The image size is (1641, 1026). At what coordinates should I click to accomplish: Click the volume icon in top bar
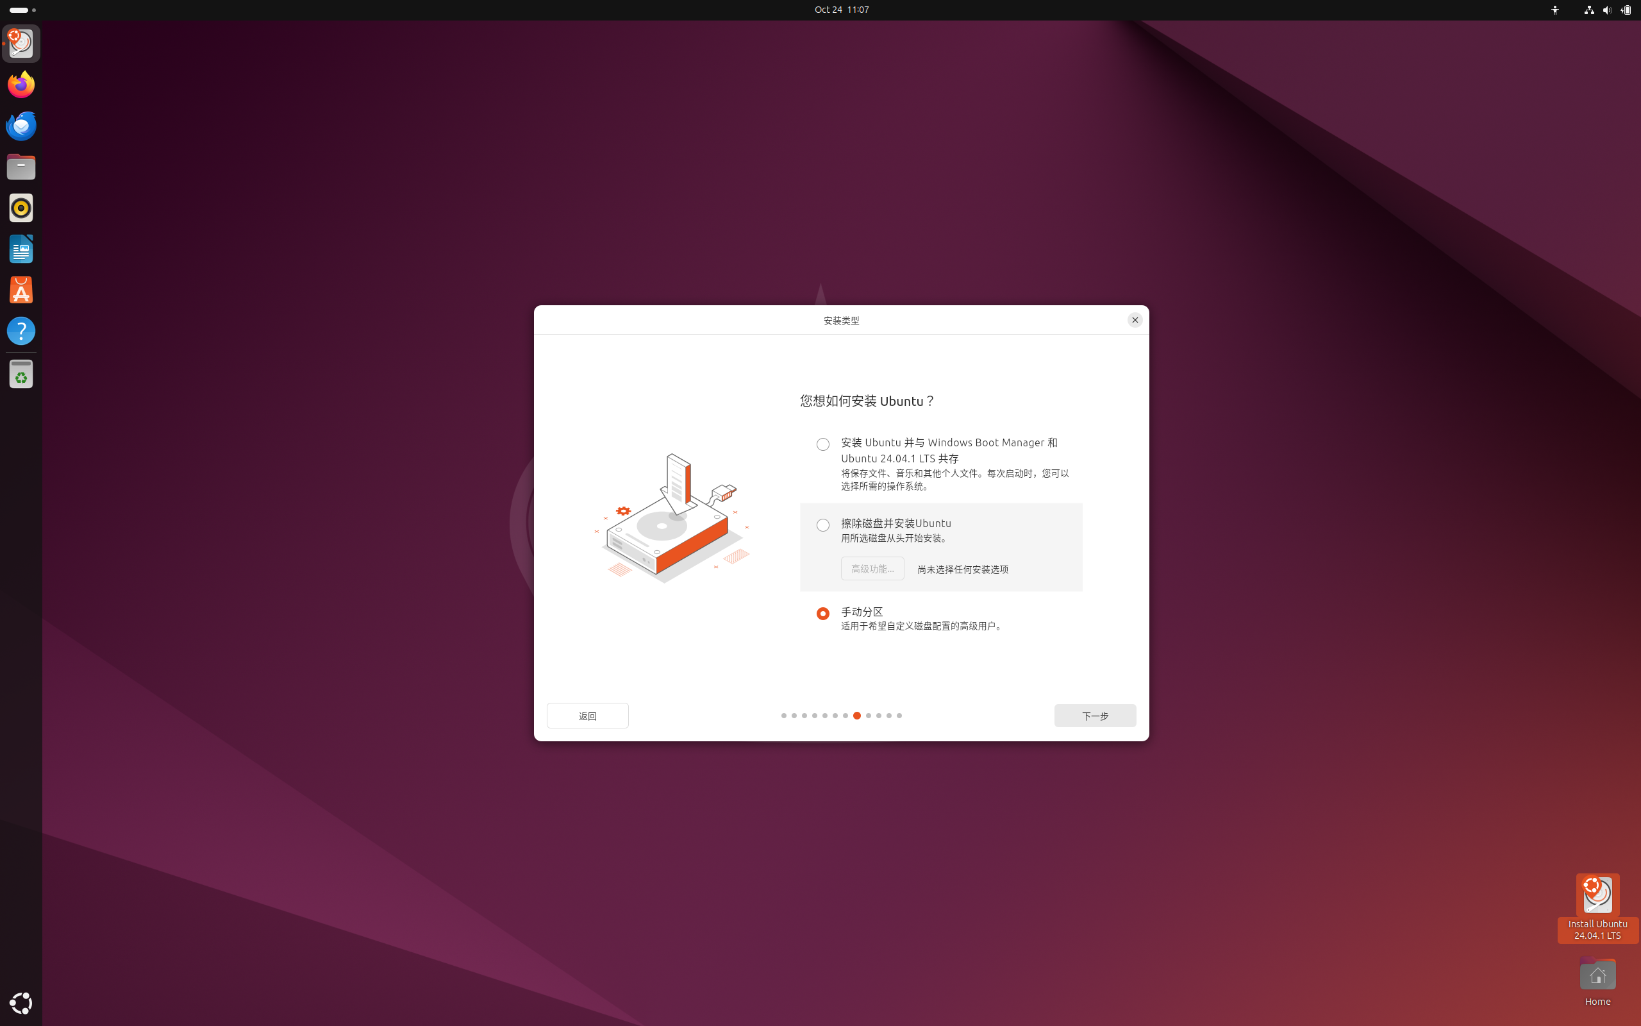coord(1607,10)
